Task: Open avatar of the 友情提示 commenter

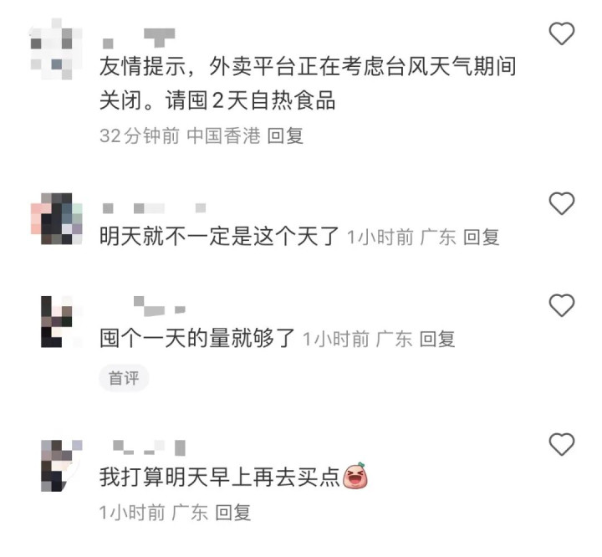Action: pos(56,49)
